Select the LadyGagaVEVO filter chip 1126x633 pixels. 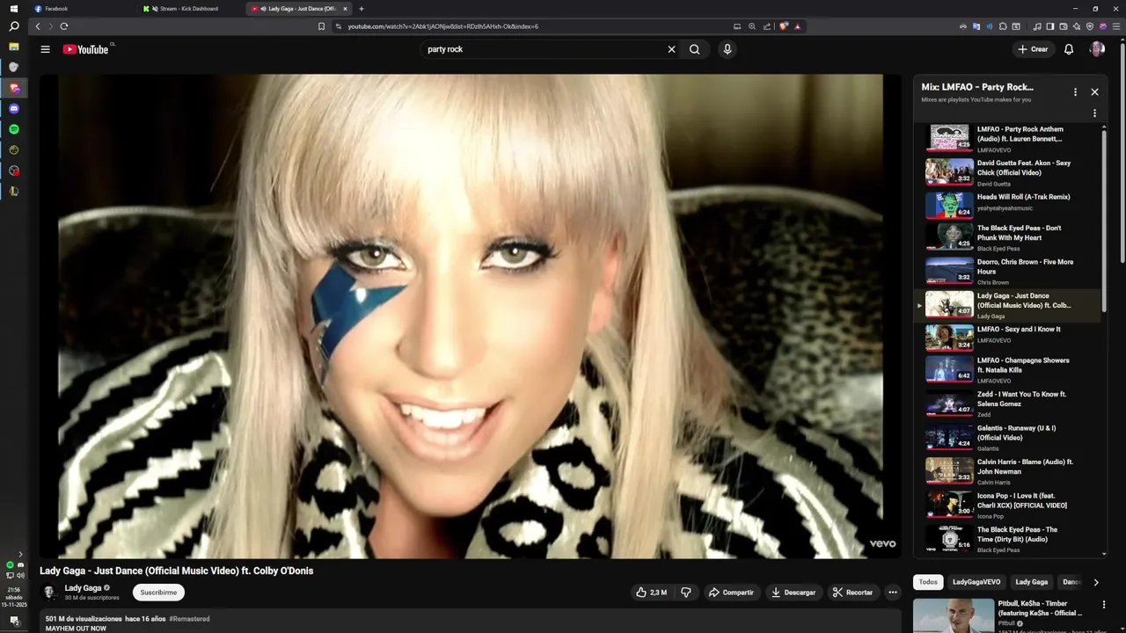click(x=976, y=582)
